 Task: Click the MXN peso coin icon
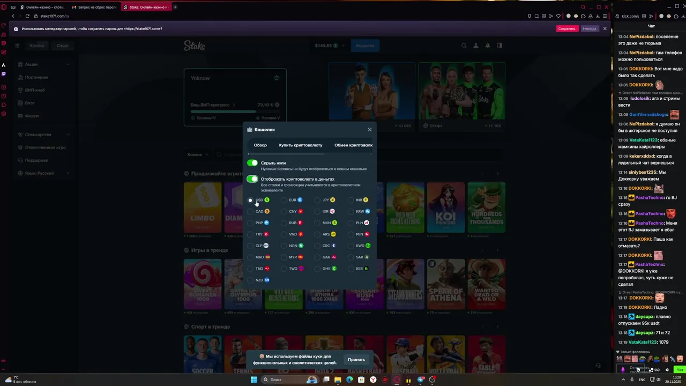coord(334,223)
